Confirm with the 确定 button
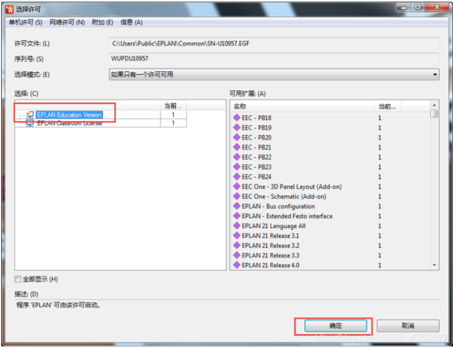 point(336,326)
